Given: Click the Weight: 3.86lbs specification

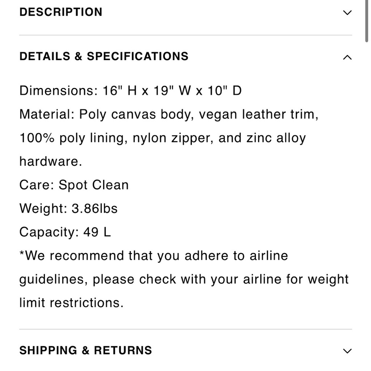Looking at the screenshot, I should click(68, 209).
